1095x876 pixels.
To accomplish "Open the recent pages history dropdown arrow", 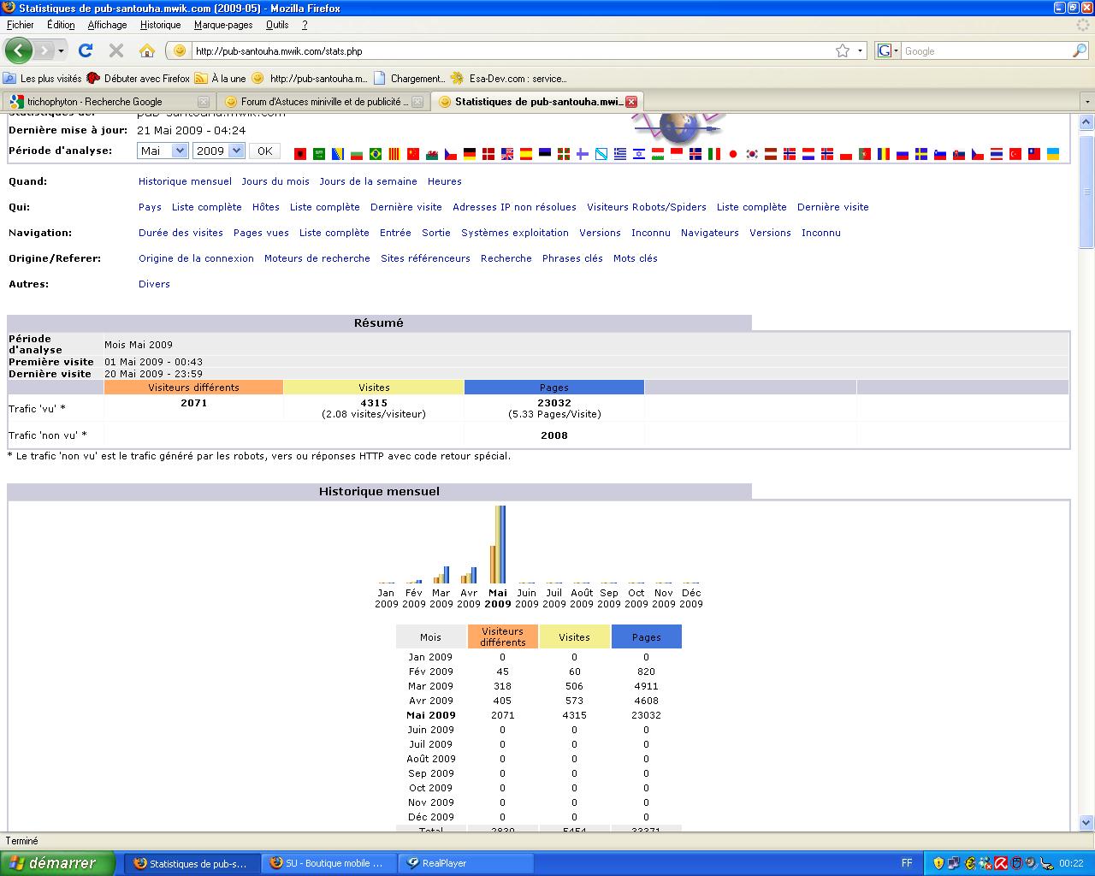I will tap(61, 50).
